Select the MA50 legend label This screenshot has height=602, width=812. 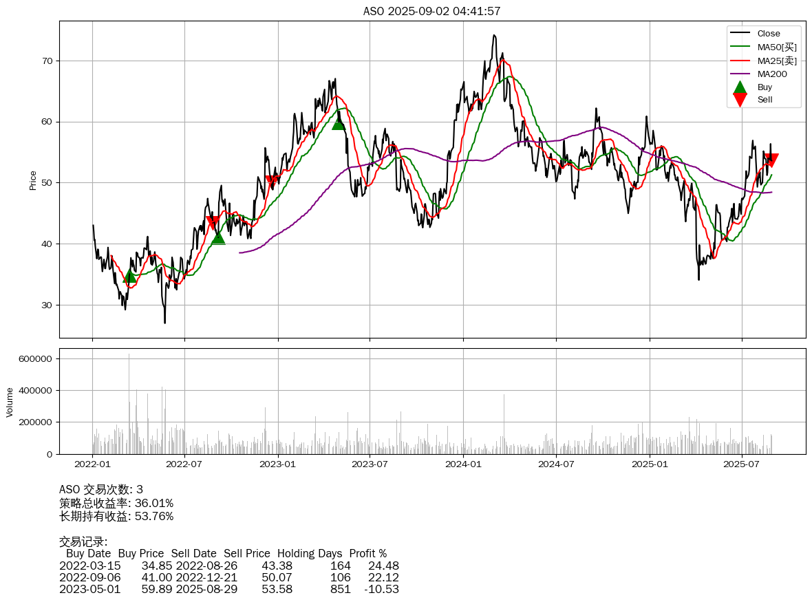point(777,47)
